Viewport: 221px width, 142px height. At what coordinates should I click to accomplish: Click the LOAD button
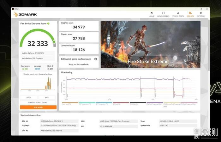pyautogui.click(x=29, y=98)
